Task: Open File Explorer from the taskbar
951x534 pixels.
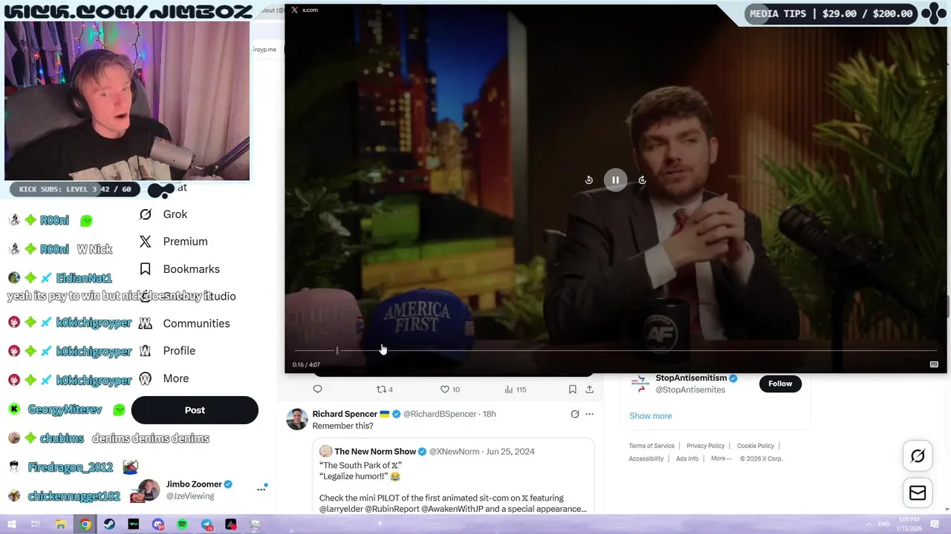Action: click(61, 524)
